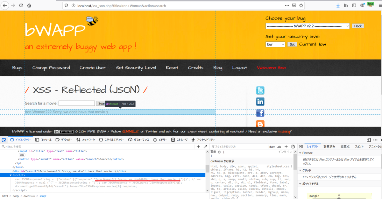The width and height of the screenshot is (382, 199).
Task: Open devtools responsive design mode icon
Action: tap(369, 140)
